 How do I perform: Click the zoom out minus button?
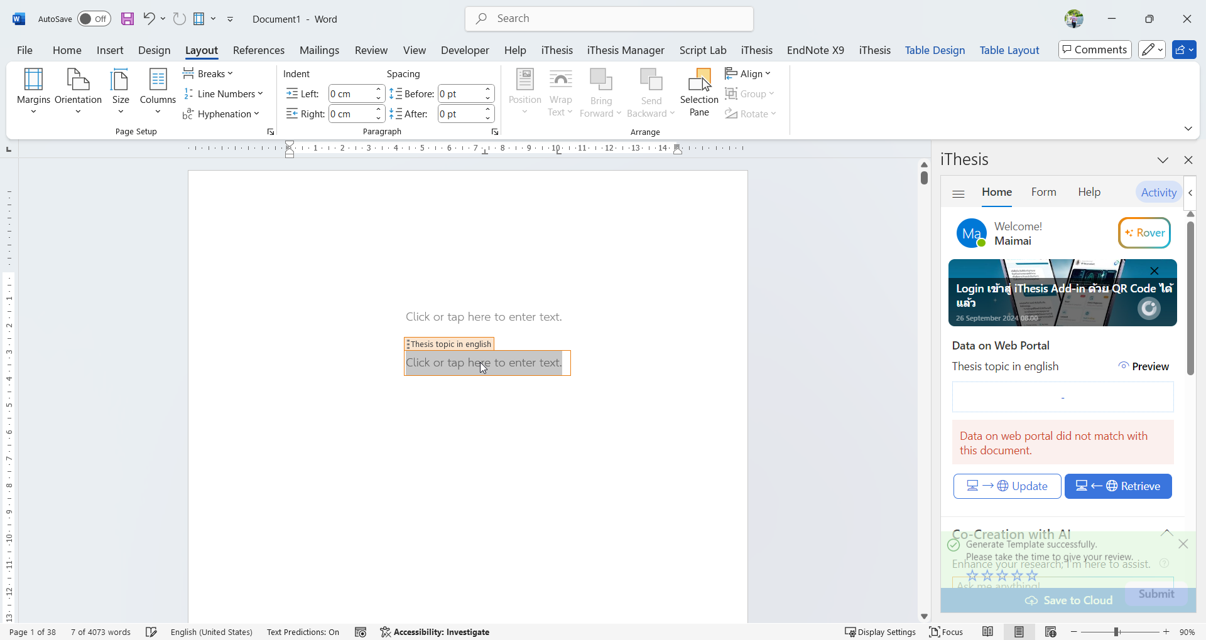(1074, 632)
